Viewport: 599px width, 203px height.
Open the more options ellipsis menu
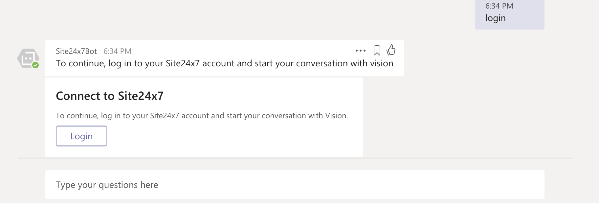point(360,51)
